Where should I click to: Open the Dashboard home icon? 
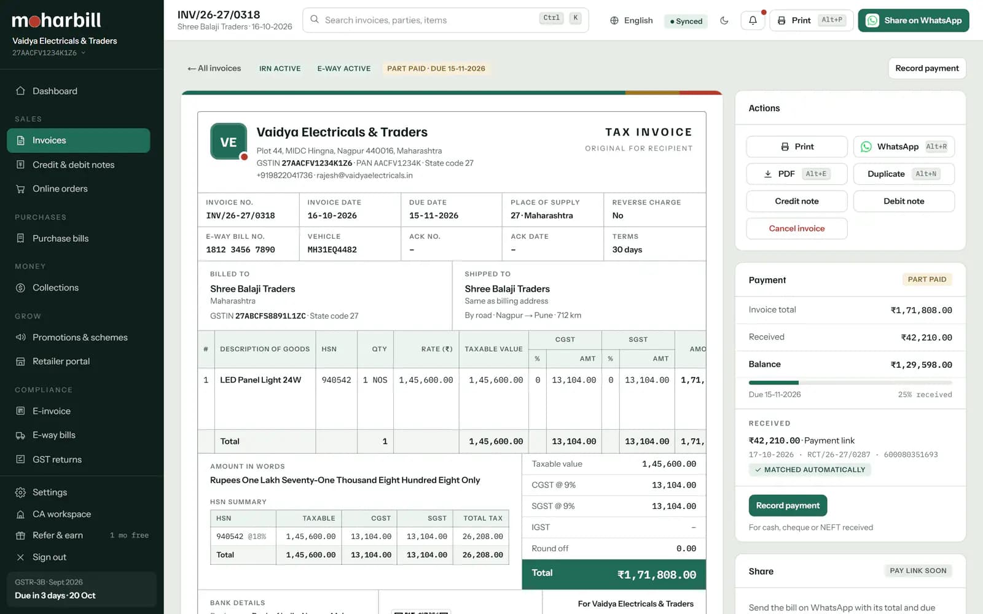pyautogui.click(x=20, y=91)
